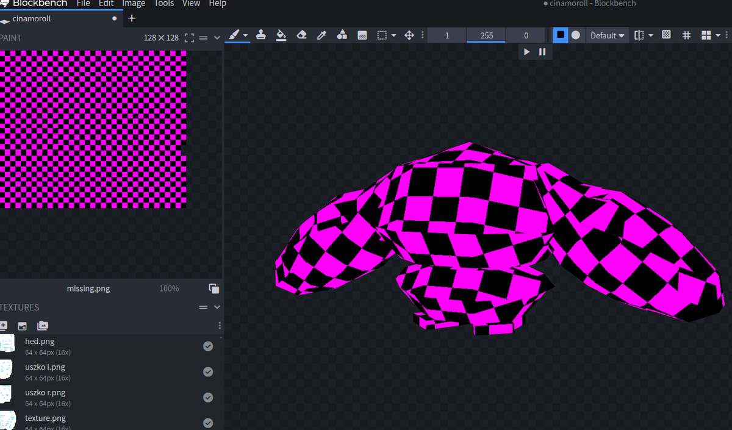Open the Edit menu
732x430 pixels.
106,3
